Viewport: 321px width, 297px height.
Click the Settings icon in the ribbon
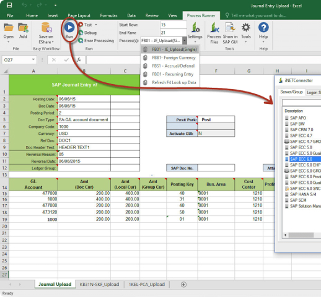(195, 28)
